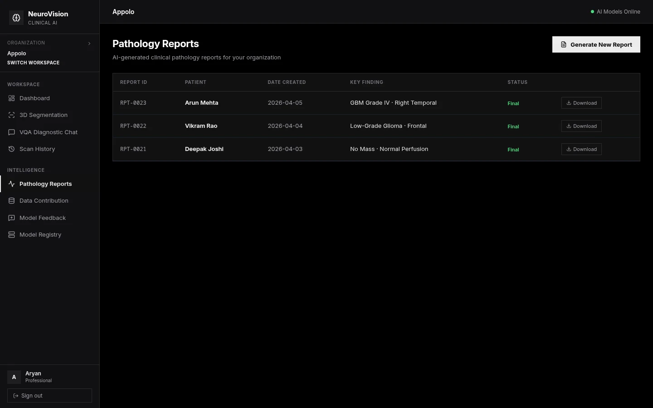Click the NeuroVision brain logo icon

pos(16,18)
